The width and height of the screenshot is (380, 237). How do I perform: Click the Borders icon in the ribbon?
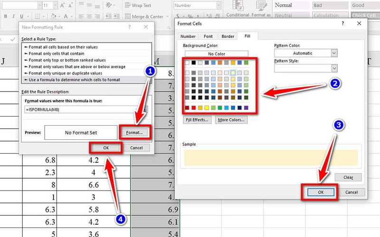click(x=38, y=16)
